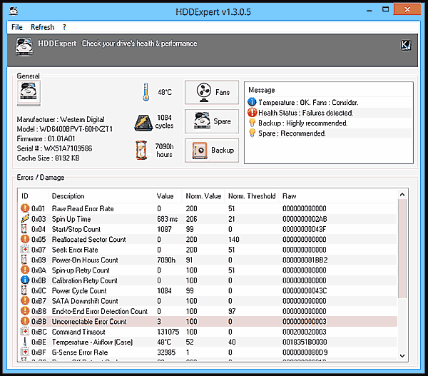Click the thermometer temperature icon
The image size is (428, 376).
pyautogui.click(x=145, y=93)
